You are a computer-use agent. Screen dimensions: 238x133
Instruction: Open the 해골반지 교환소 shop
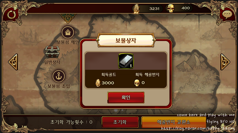pyautogui.click(x=174, y=122)
